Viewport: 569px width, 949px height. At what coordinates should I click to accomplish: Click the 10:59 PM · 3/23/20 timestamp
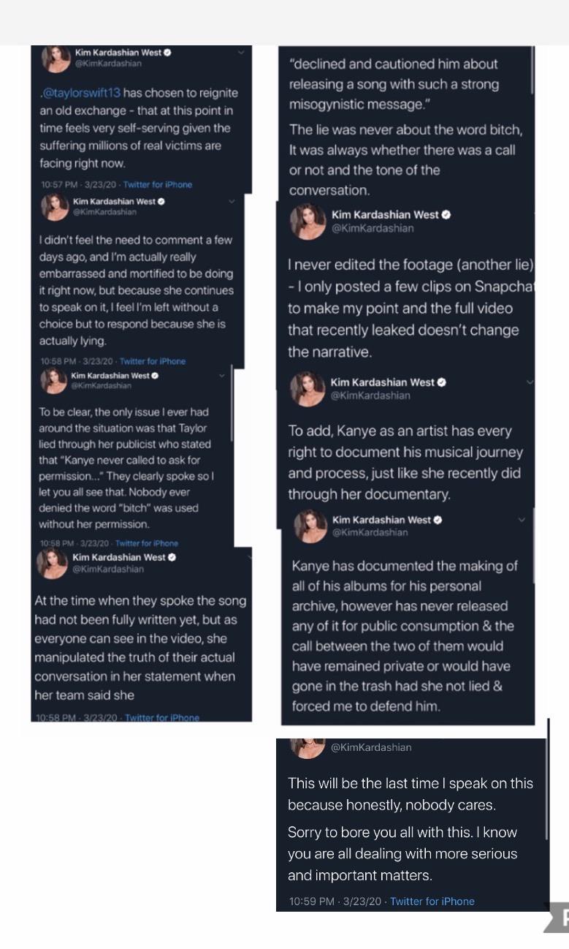click(x=336, y=901)
